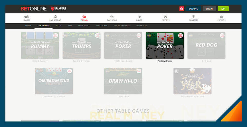The width and height of the screenshot is (247, 127).
Task: Click the 'MultiHand Casino War' caption text
Action: pos(192,97)
